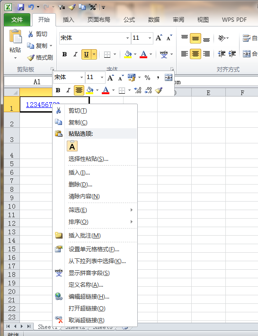This screenshot has width=258, height=336.
Task: Toggle Italic in the ribbon
Action: pos(75,54)
